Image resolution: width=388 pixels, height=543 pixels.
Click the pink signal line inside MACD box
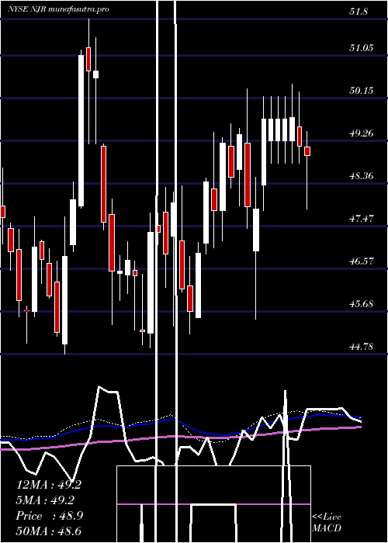point(213,504)
